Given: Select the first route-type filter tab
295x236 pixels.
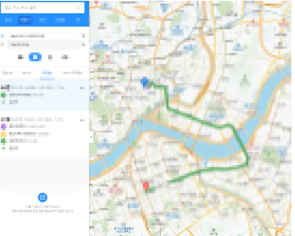Looking at the screenshot, I should point(7,73).
